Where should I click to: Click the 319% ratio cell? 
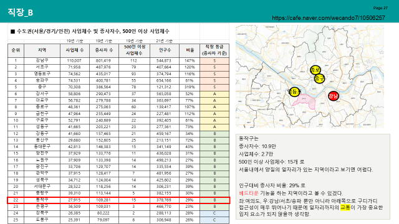point(190,87)
